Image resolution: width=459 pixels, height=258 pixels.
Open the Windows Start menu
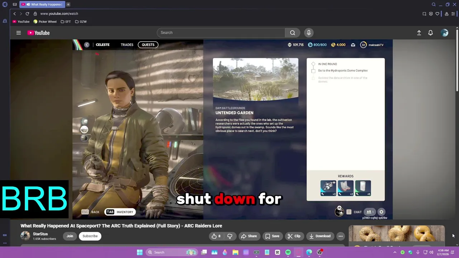click(x=139, y=252)
